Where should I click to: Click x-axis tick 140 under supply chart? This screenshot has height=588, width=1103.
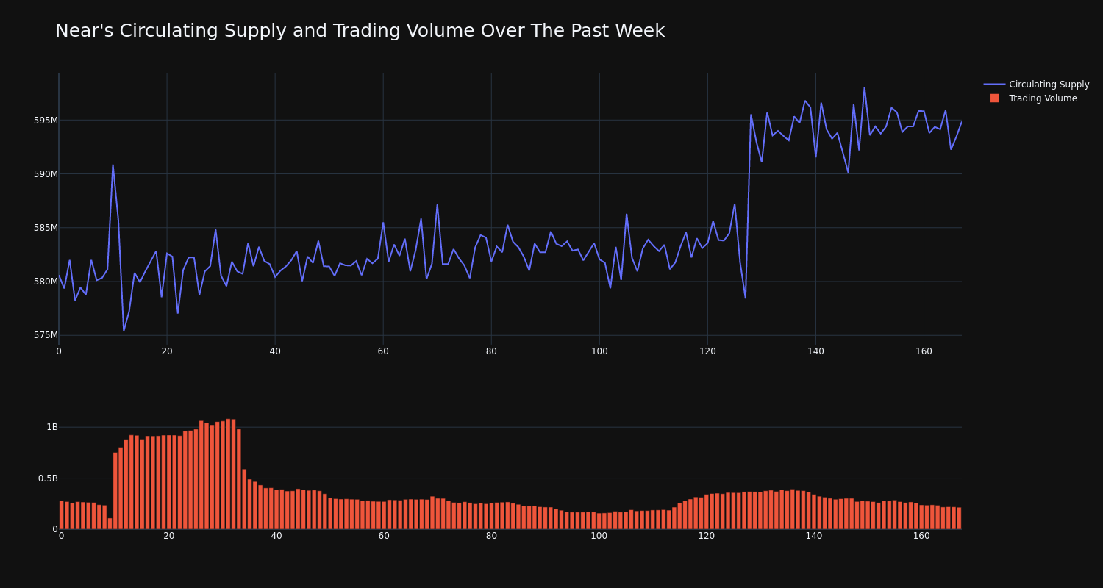pos(815,351)
